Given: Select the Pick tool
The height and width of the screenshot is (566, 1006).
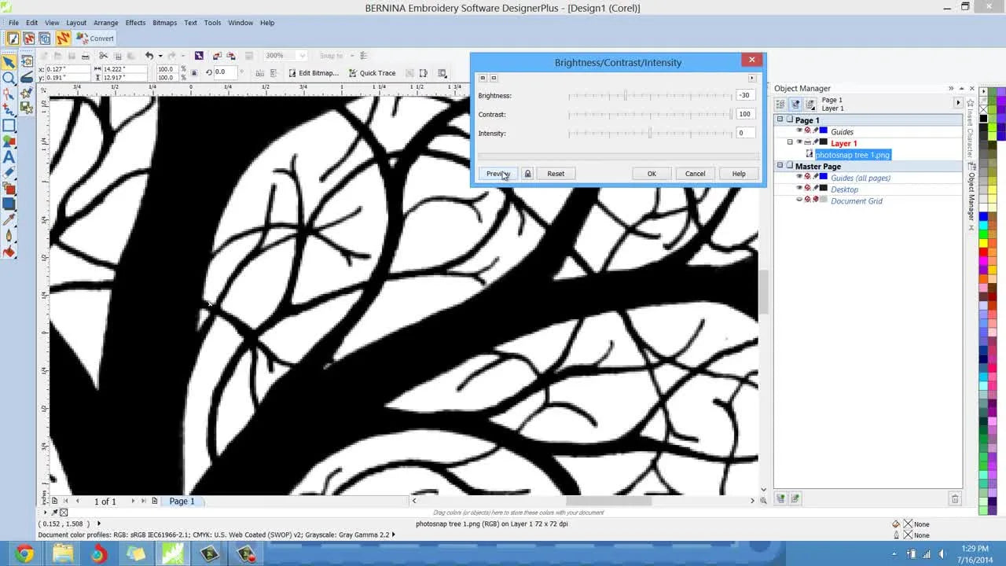Looking at the screenshot, I should [x=9, y=61].
